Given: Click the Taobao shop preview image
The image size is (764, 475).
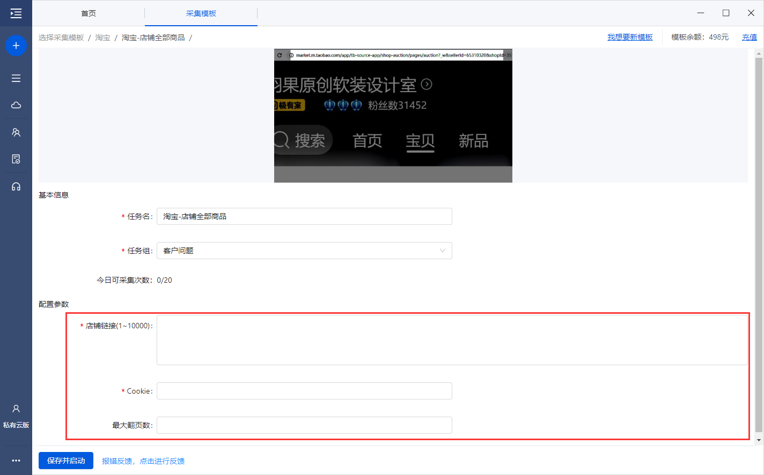Looking at the screenshot, I should click(393, 116).
